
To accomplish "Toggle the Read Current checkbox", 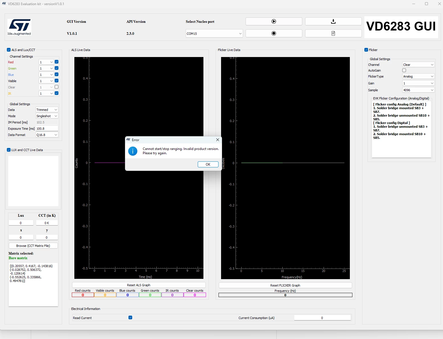I will tap(130, 318).
